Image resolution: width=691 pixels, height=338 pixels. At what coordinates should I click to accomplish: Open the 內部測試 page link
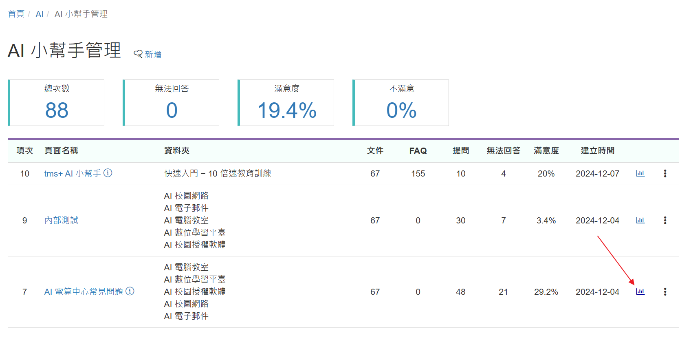point(61,221)
